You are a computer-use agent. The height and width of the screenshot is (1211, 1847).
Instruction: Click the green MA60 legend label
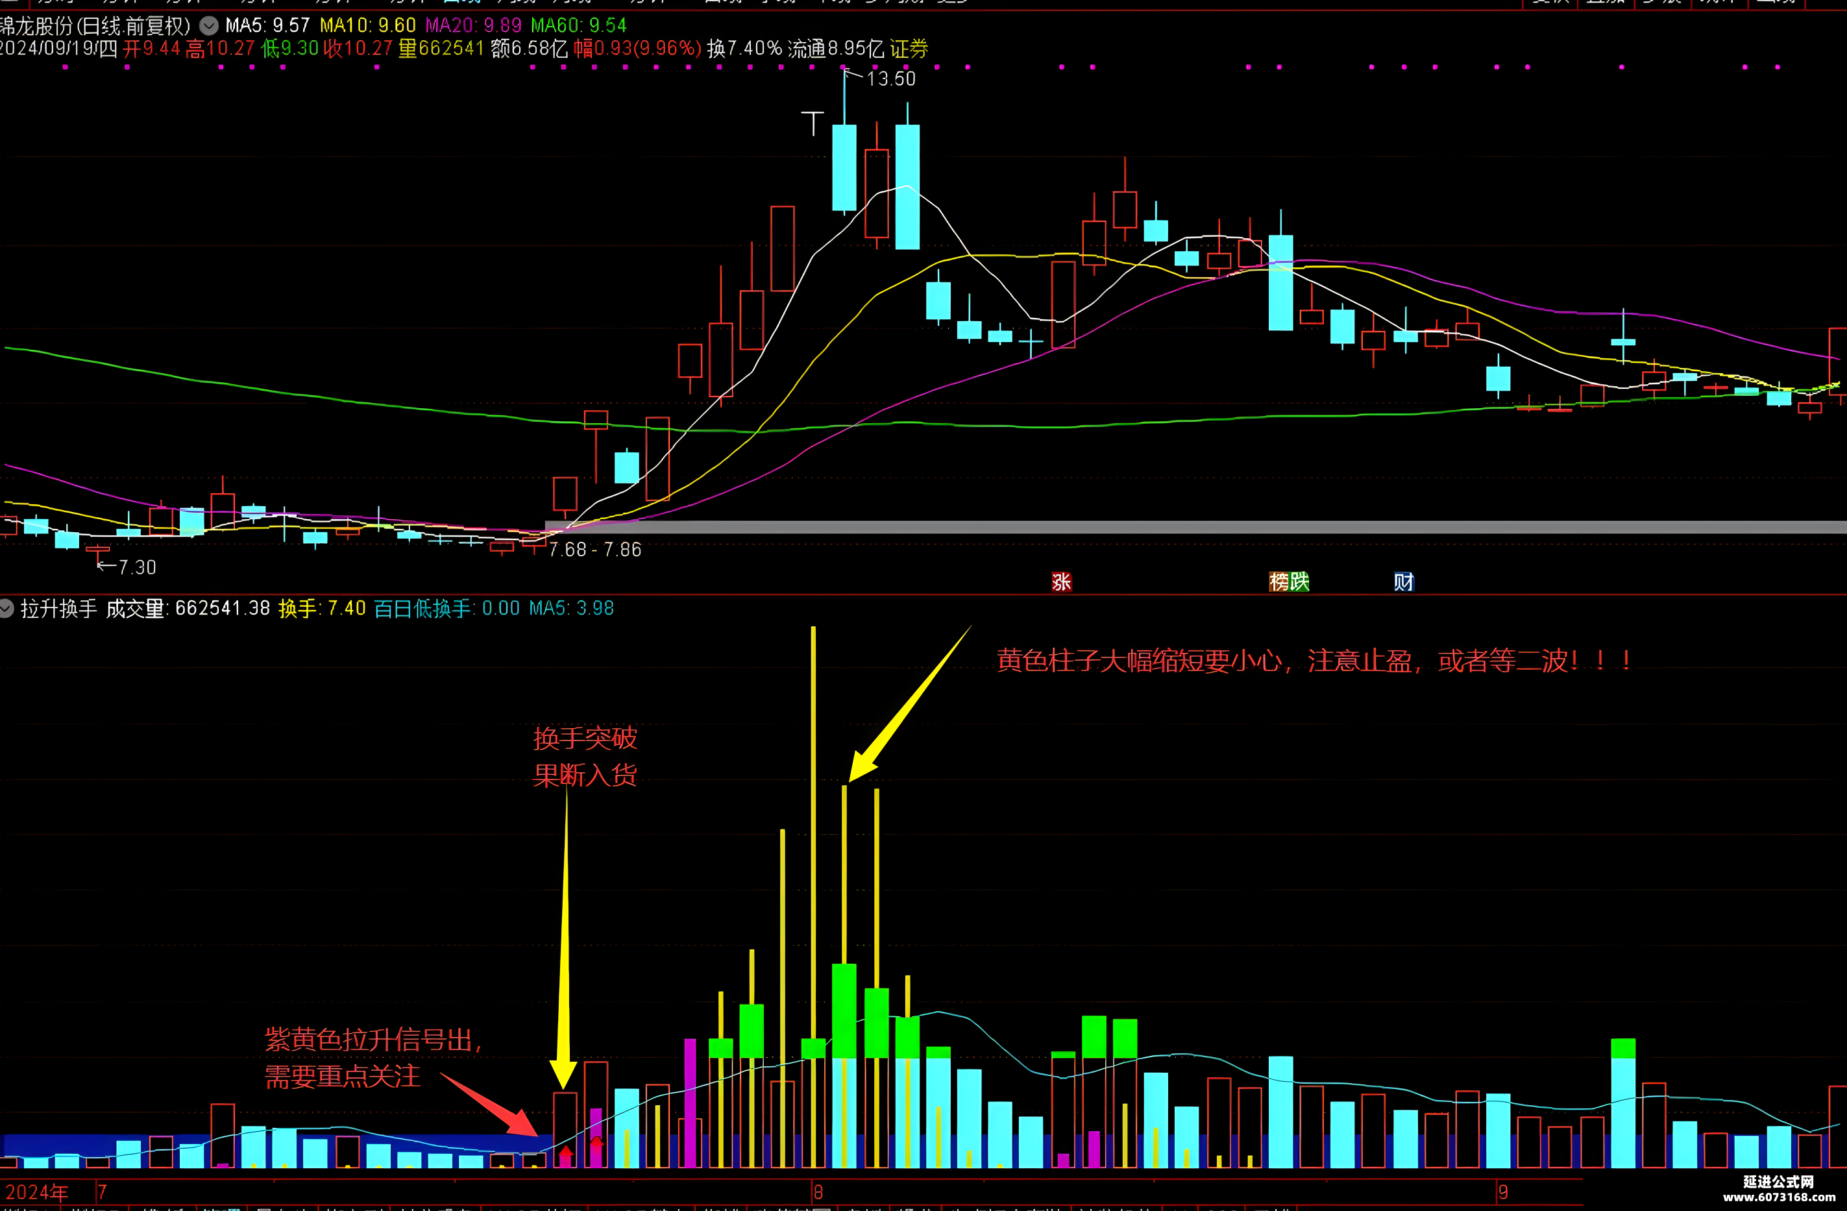click(579, 25)
